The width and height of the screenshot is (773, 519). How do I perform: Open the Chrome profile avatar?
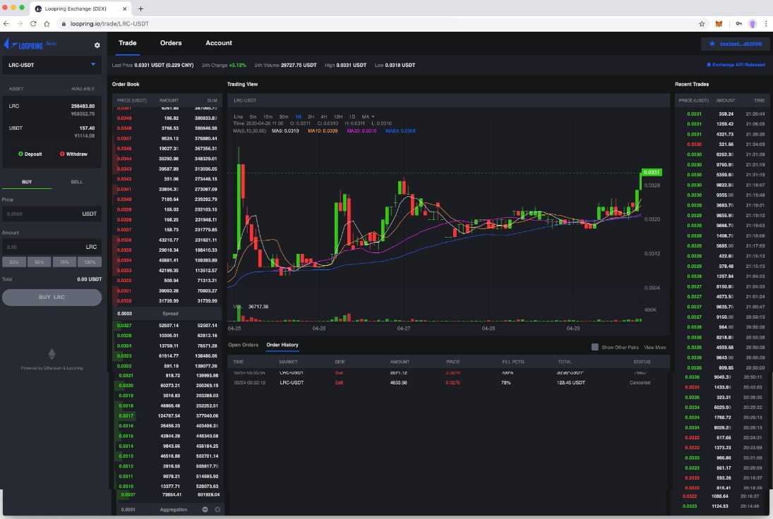(x=753, y=24)
